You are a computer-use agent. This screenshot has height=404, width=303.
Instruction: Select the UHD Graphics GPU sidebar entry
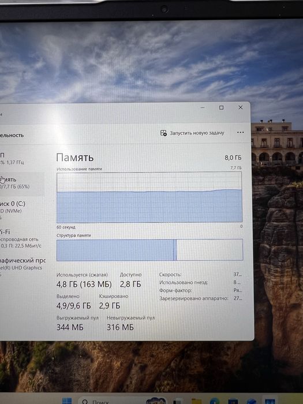22,267
